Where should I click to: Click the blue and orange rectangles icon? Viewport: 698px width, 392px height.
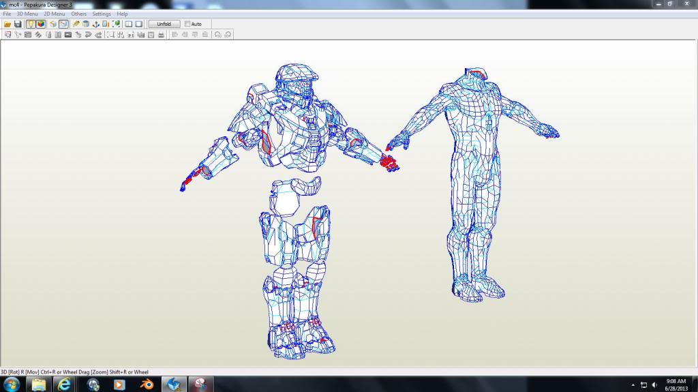[x=106, y=24]
